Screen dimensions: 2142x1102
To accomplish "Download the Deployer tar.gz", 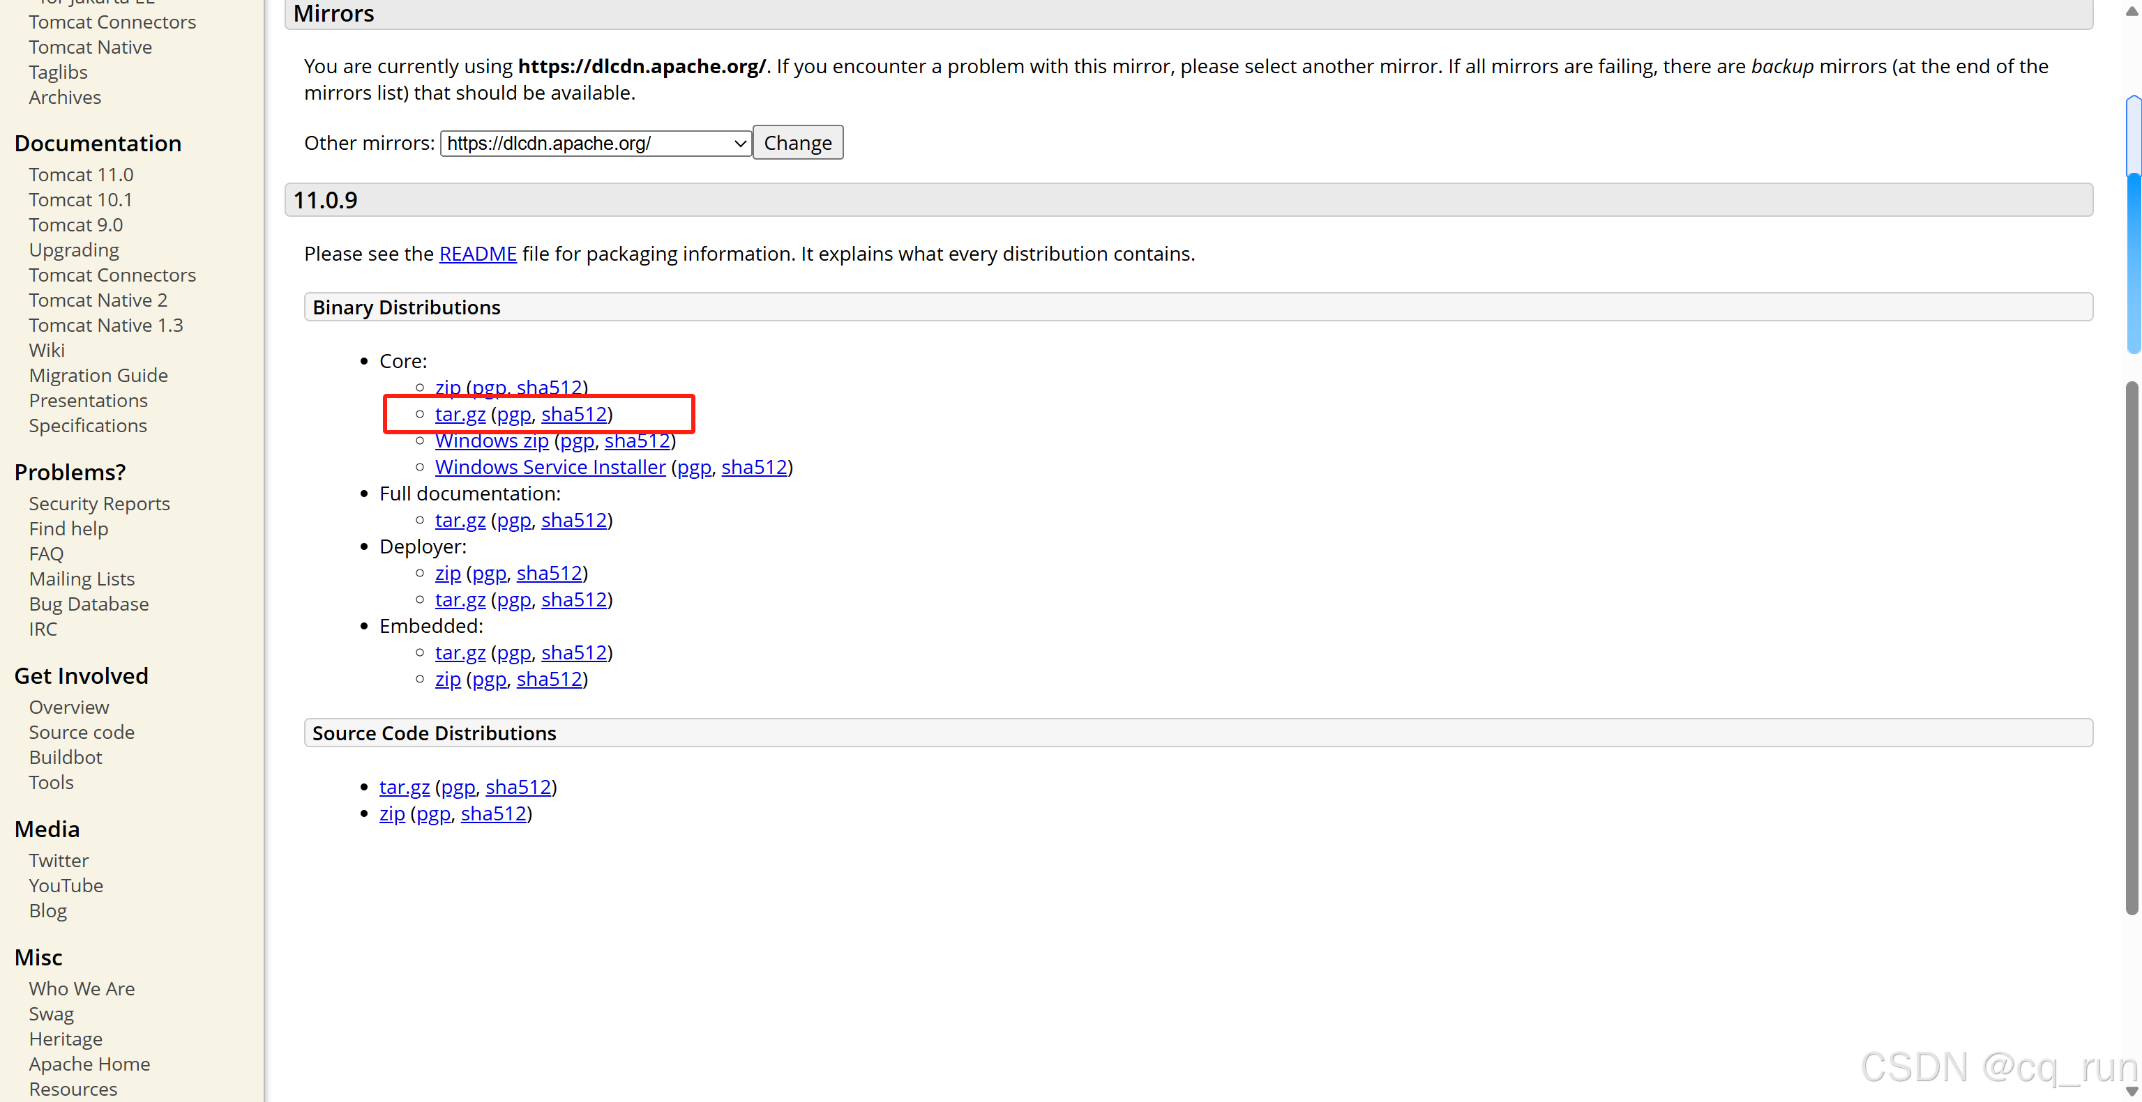I will [460, 600].
